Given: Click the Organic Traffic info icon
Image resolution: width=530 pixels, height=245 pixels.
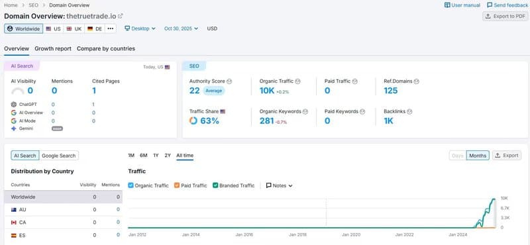Looking at the screenshot, I should pyautogui.click(x=297, y=81).
